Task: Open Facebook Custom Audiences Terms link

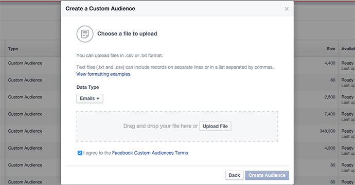Action: pyautogui.click(x=150, y=153)
